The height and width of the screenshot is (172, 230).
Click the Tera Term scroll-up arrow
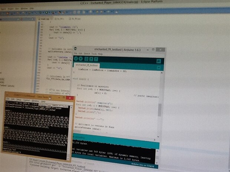71,107
